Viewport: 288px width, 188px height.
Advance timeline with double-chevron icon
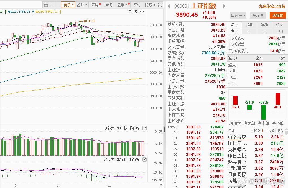pyautogui.click(x=161, y=185)
